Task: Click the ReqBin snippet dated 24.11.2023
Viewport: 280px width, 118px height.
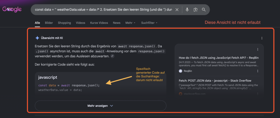Action: click(x=218, y=64)
